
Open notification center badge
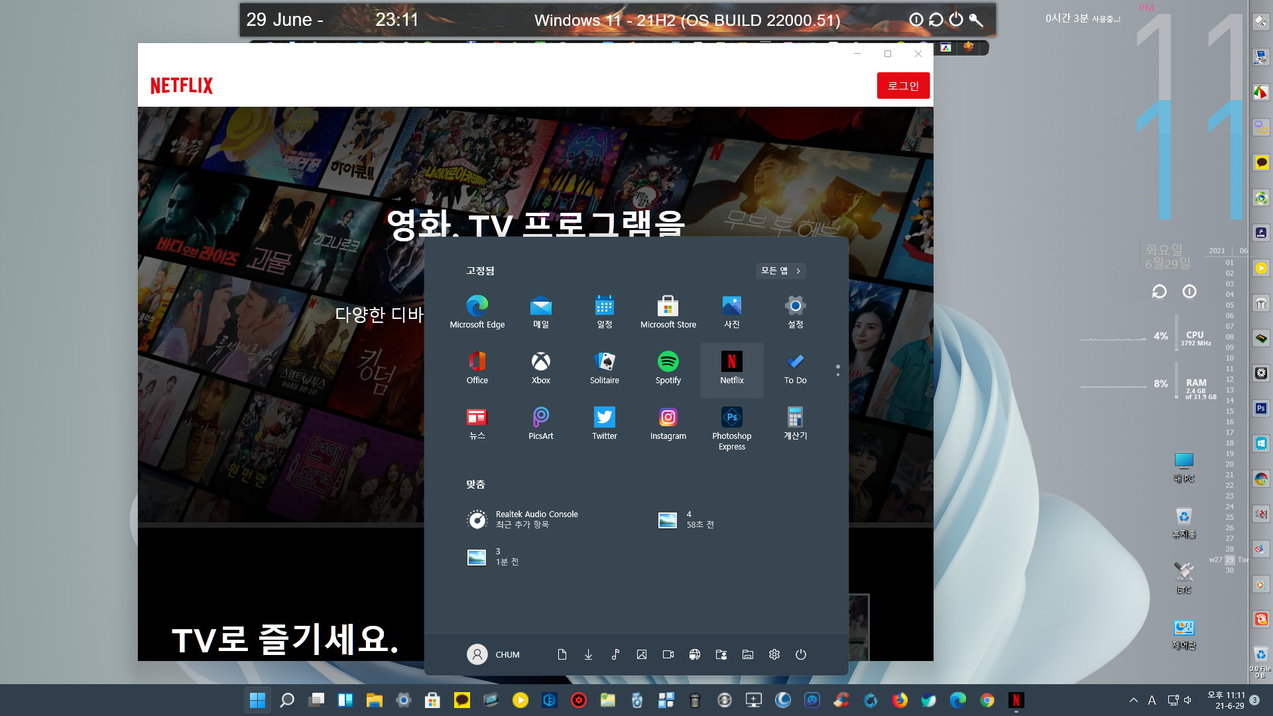coord(1254,700)
